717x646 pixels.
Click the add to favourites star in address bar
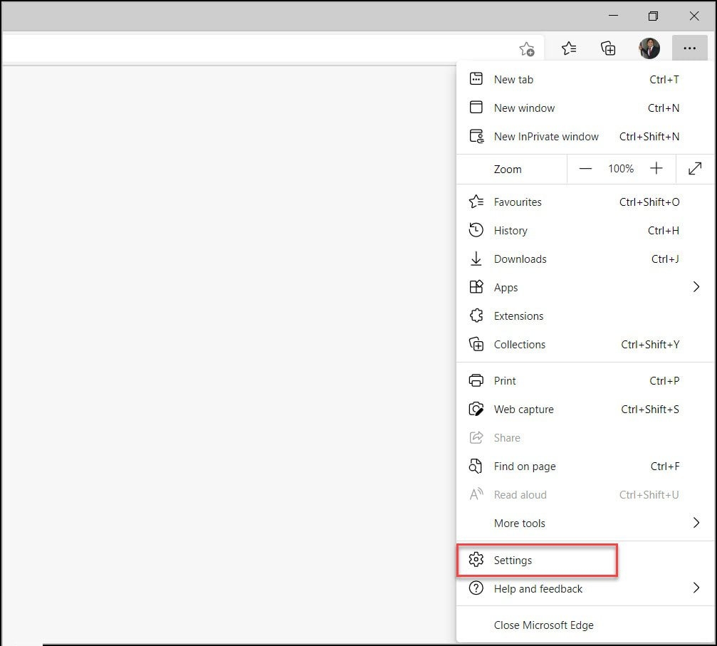coord(526,48)
